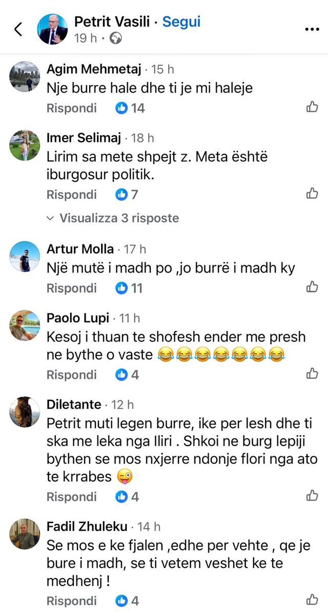This screenshot has height=612, width=328.
Task: Open Paolo Lupi's profile avatar
Action: tap(25, 326)
